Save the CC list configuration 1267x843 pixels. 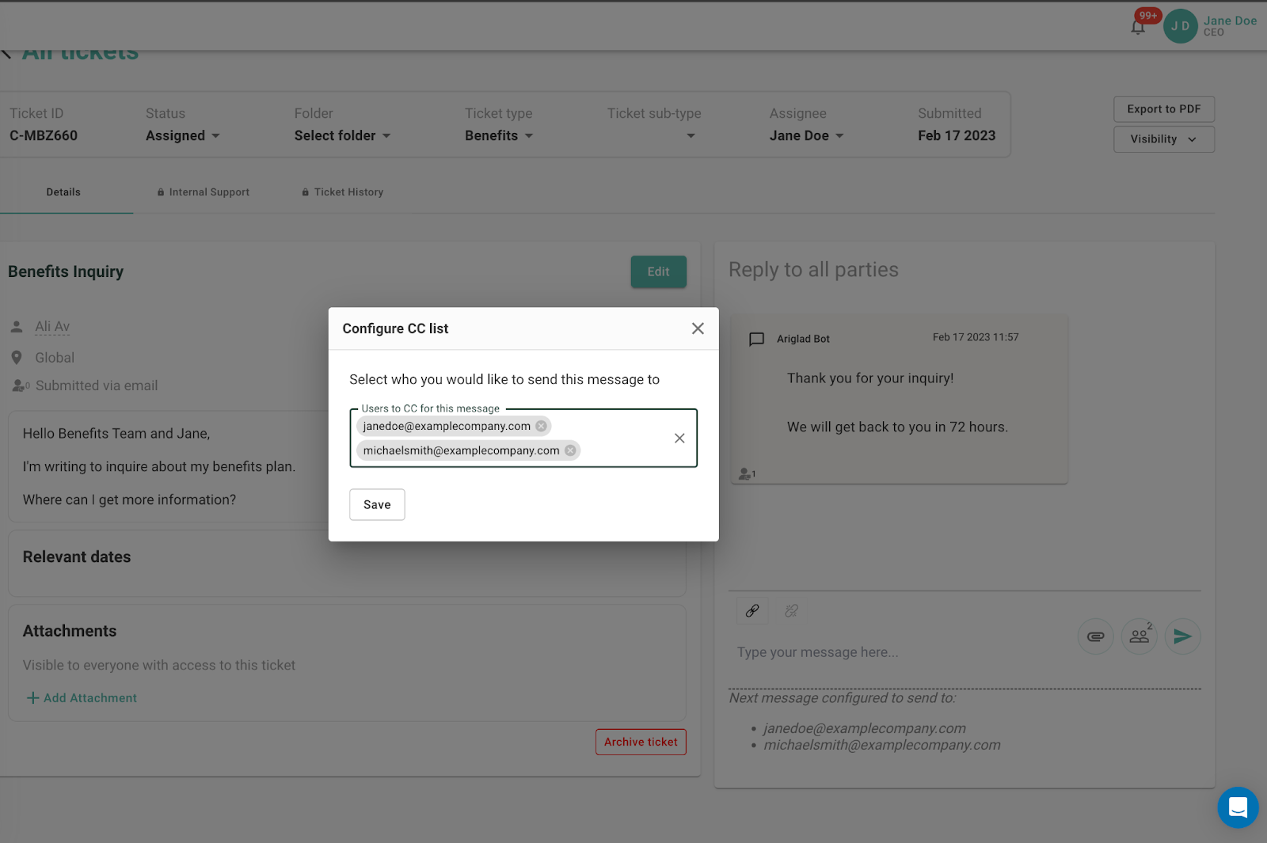(x=377, y=505)
